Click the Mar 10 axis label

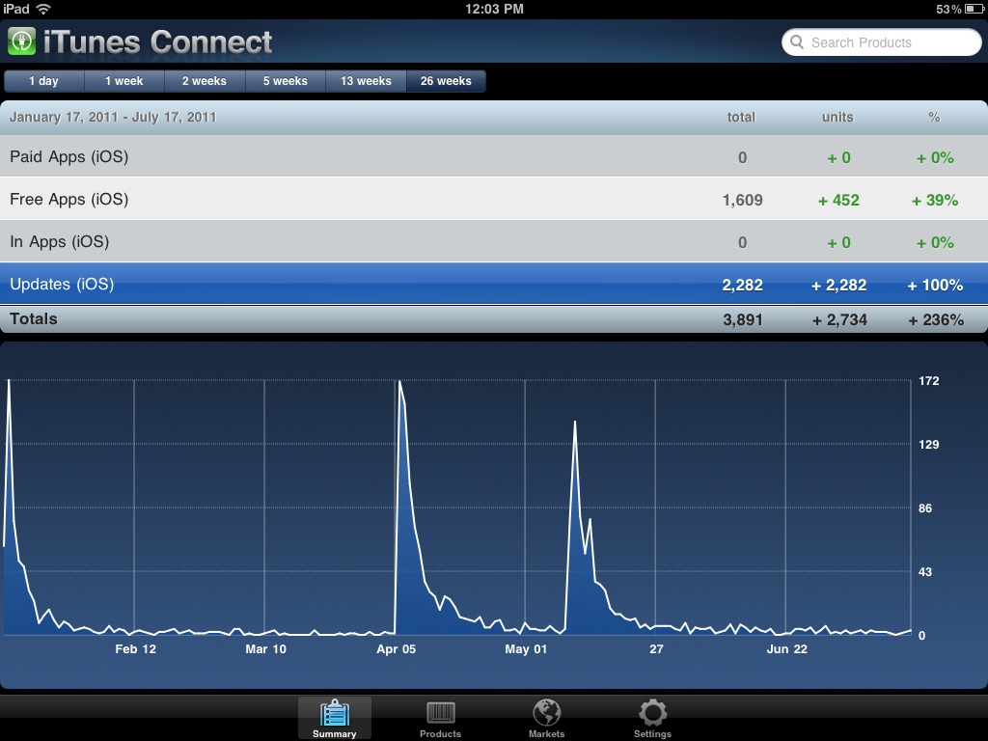coord(266,649)
